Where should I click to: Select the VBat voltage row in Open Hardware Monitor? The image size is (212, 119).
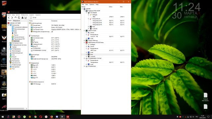click(106, 17)
